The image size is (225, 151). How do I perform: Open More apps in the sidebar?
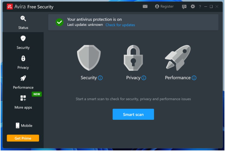click(x=23, y=102)
